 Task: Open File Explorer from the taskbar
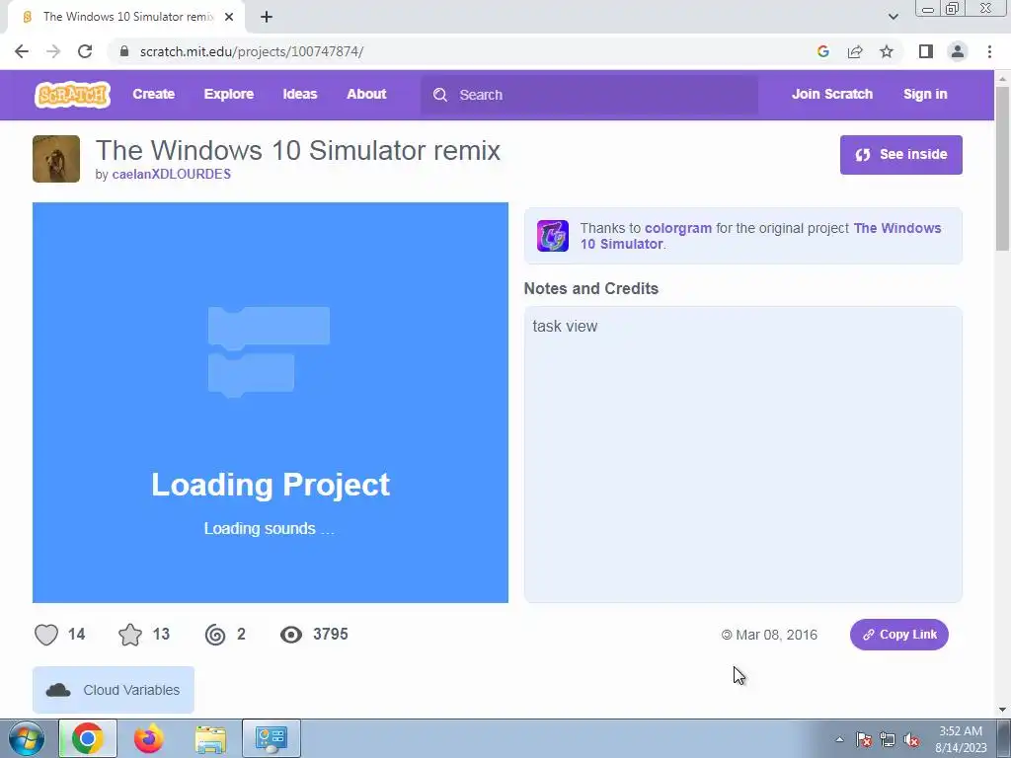tap(210, 738)
